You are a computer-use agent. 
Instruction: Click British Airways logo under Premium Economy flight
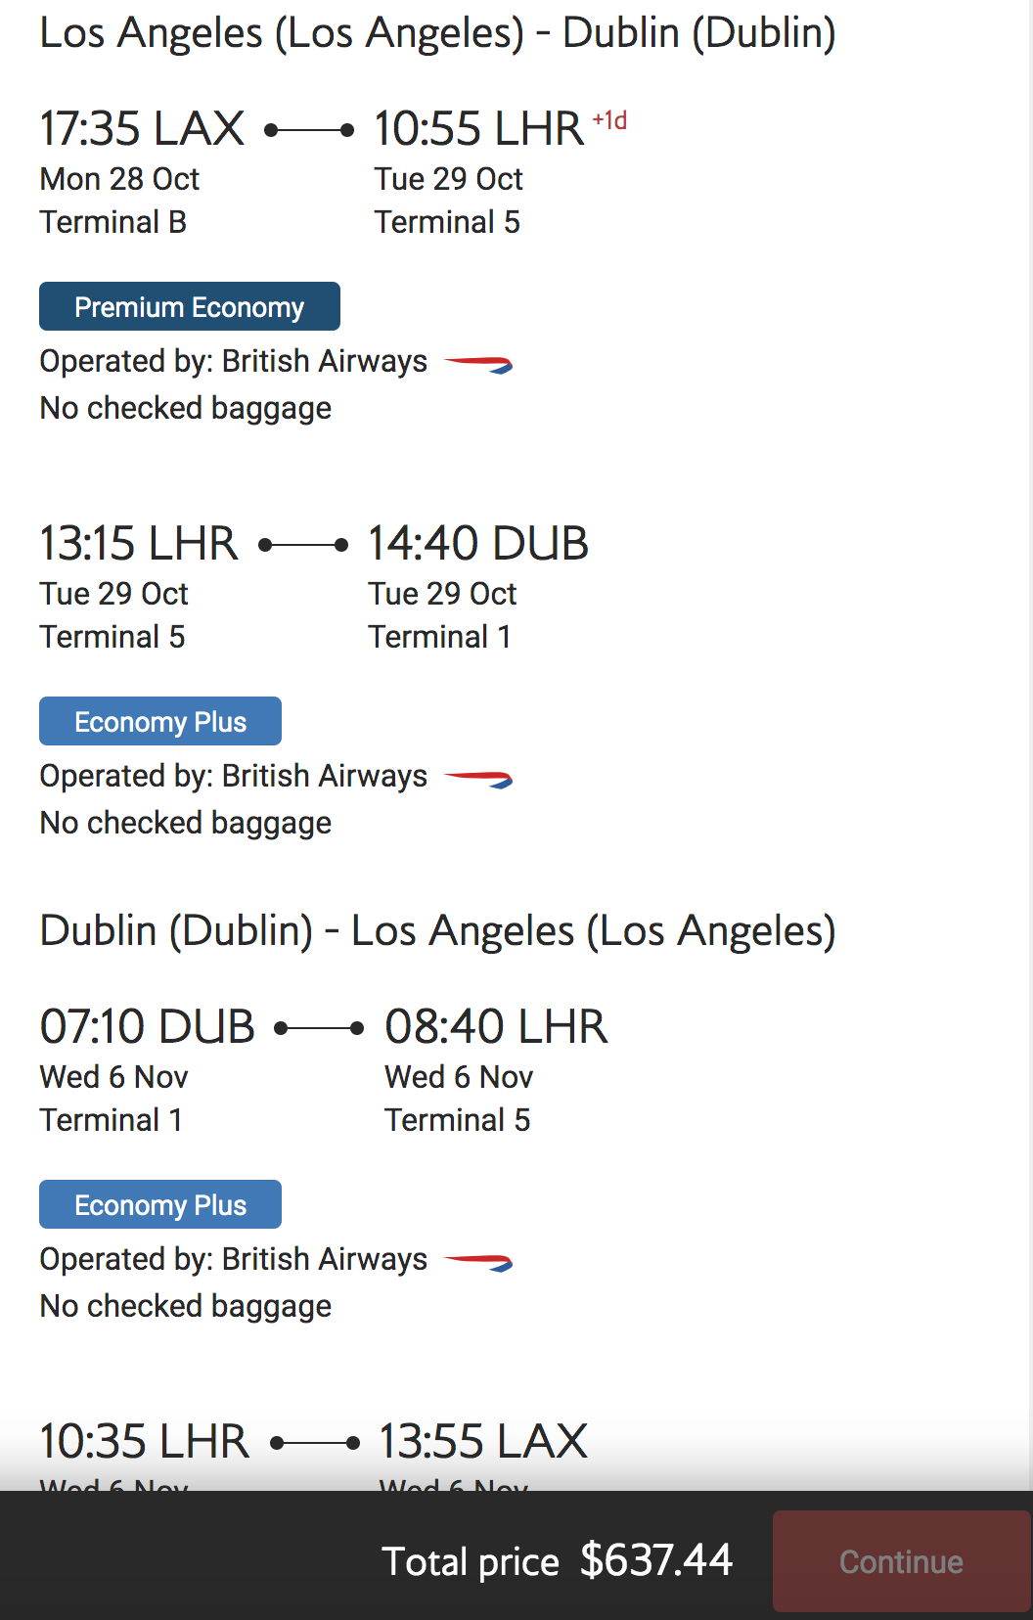tap(479, 365)
